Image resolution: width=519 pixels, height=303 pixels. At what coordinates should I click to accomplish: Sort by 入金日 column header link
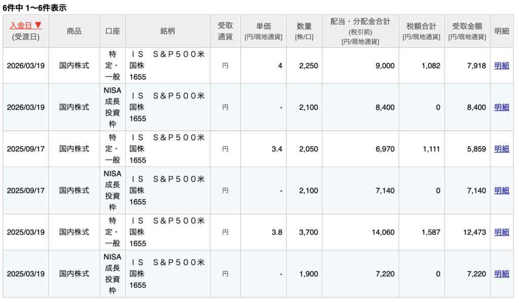pos(26,25)
